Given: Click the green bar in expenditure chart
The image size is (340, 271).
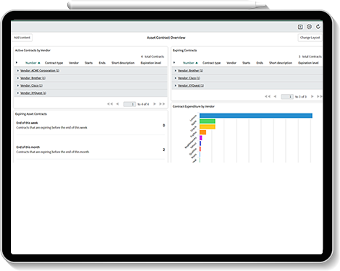Looking at the screenshot, I should point(208,121).
